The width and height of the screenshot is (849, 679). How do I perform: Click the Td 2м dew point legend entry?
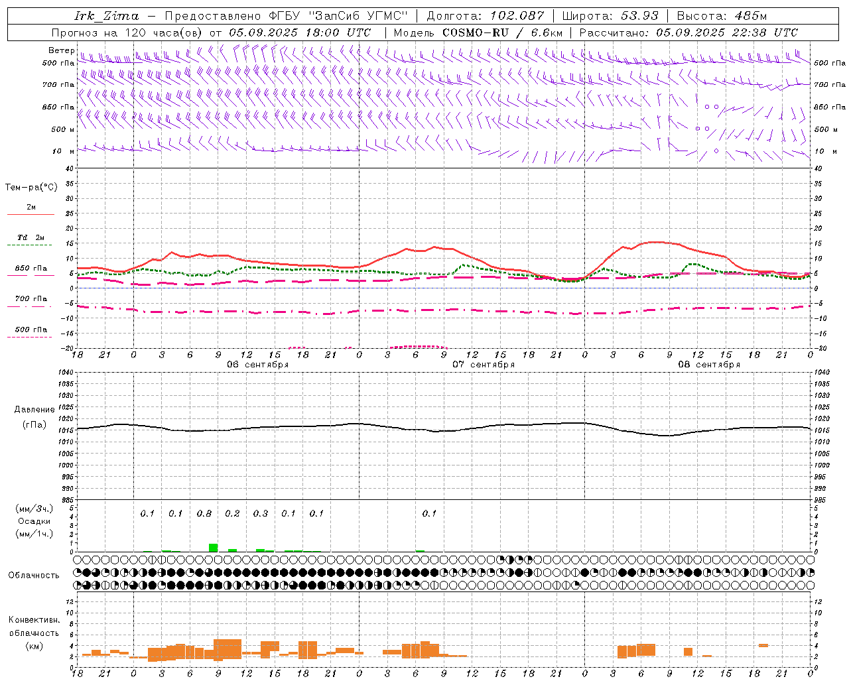[x=31, y=237]
